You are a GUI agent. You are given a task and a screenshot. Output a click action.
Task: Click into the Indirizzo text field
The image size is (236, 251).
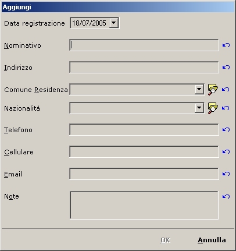(x=144, y=68)
